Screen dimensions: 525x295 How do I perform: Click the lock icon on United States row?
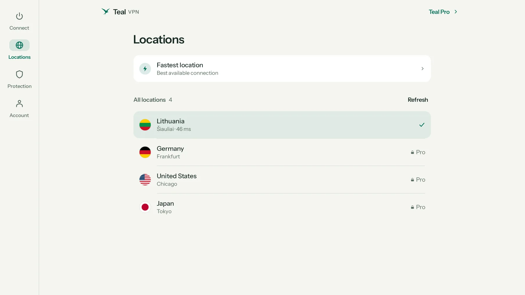pos(412,180)
